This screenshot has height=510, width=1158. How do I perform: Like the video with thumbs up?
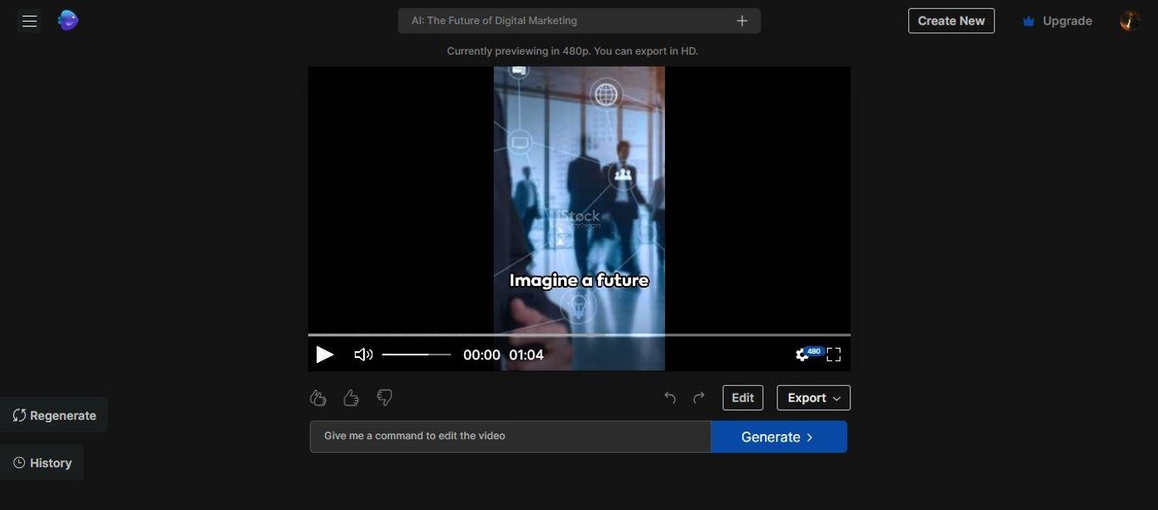(351, 398)
